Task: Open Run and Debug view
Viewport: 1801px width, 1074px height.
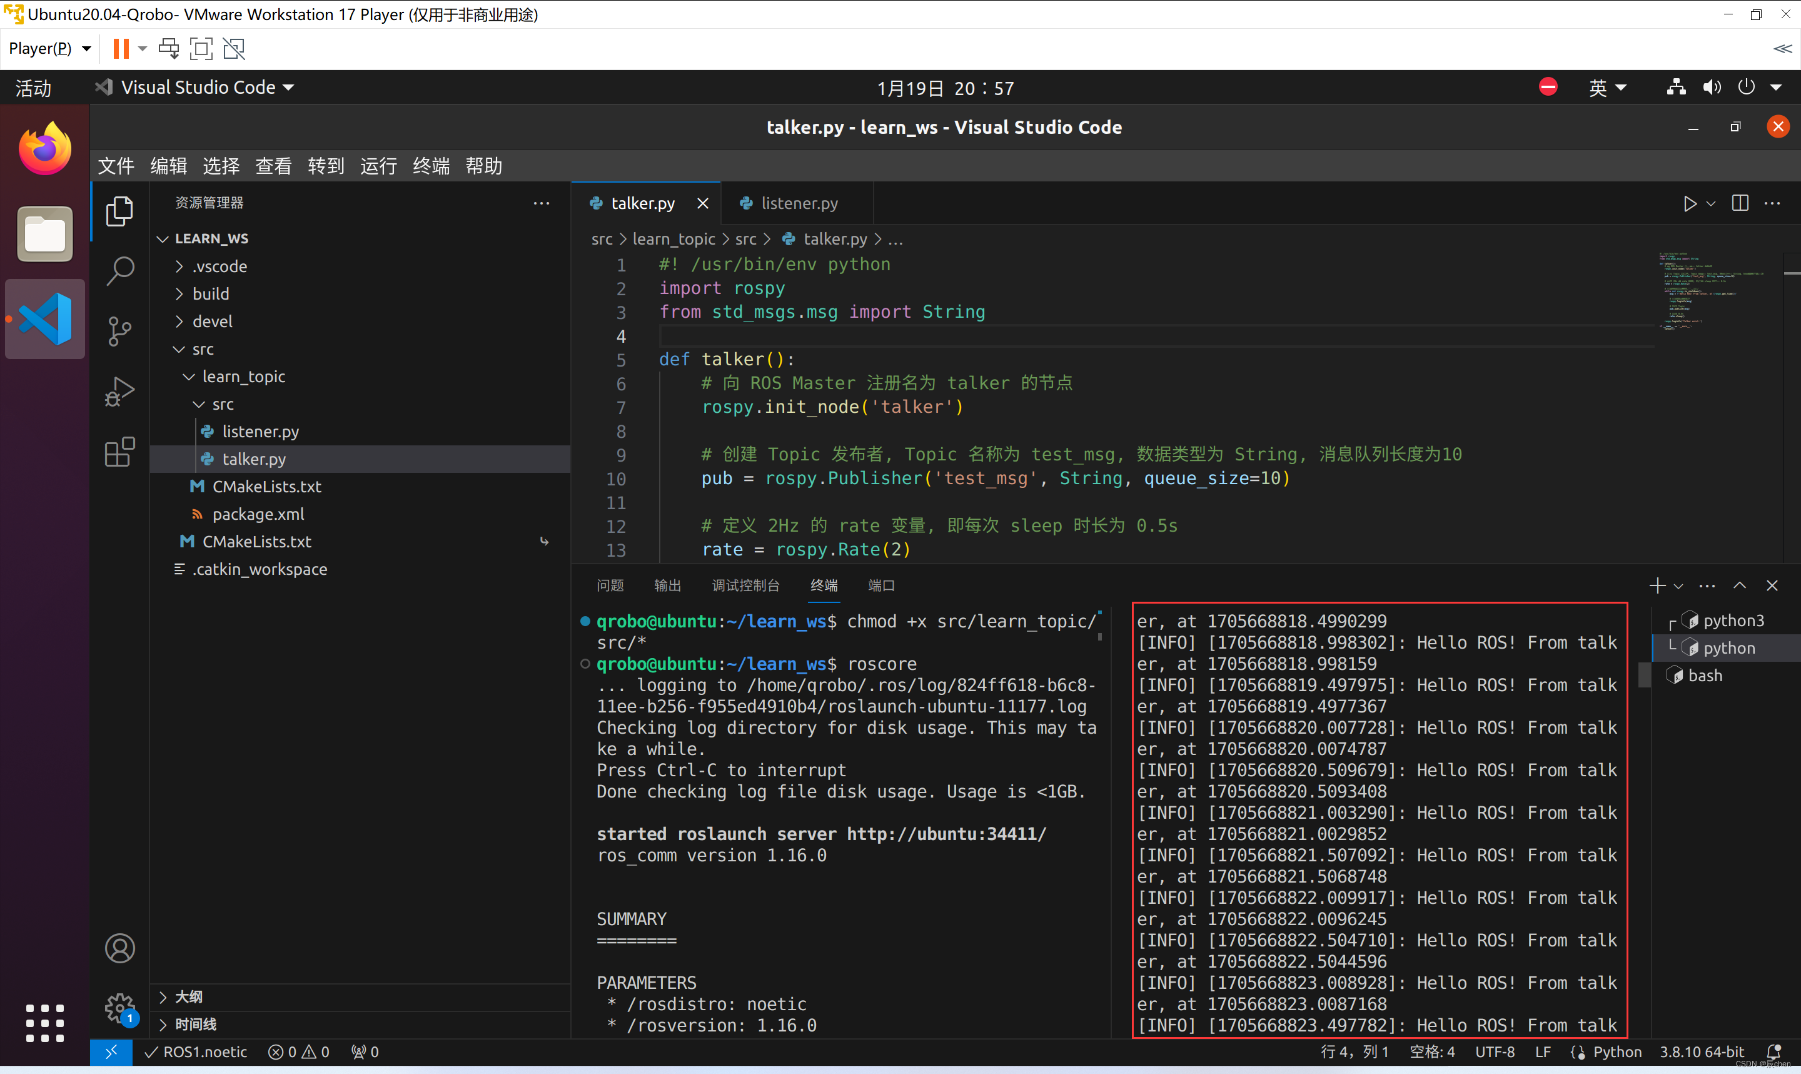Action: pos(119,392)
